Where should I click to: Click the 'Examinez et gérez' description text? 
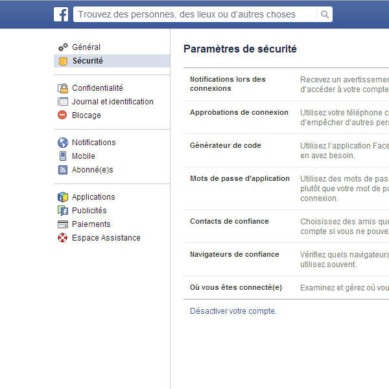tap(345, 288)
